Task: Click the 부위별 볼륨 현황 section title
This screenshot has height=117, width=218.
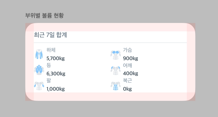Action: click(44, 15)
